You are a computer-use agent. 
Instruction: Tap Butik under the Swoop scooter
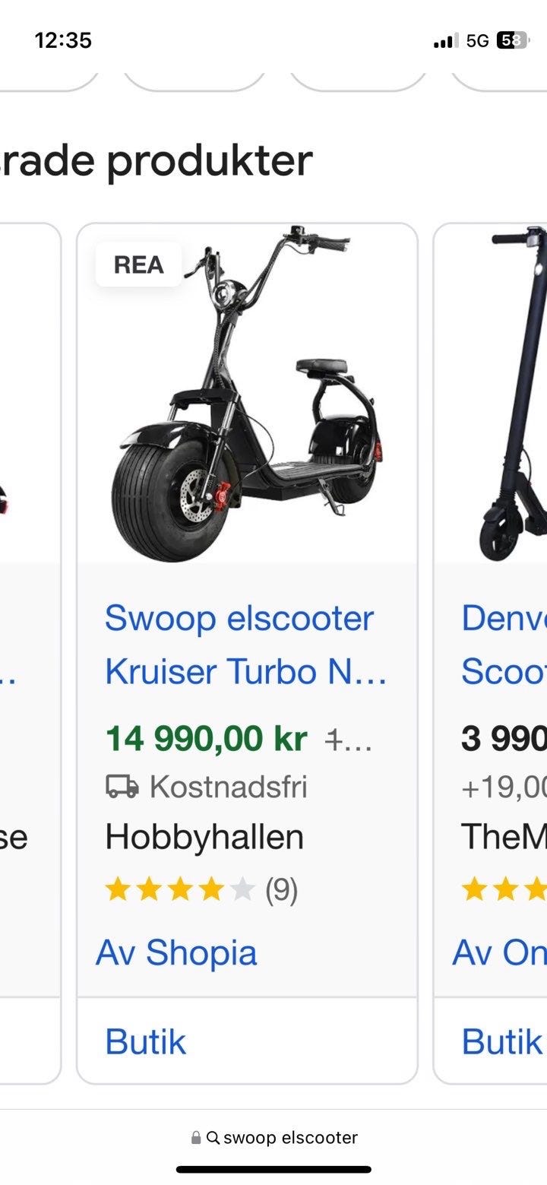pyautogui.click(x=145, y=1041)
